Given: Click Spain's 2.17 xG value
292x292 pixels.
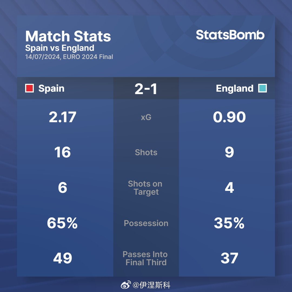Looking at the screenshot, I should pos(62,117).
